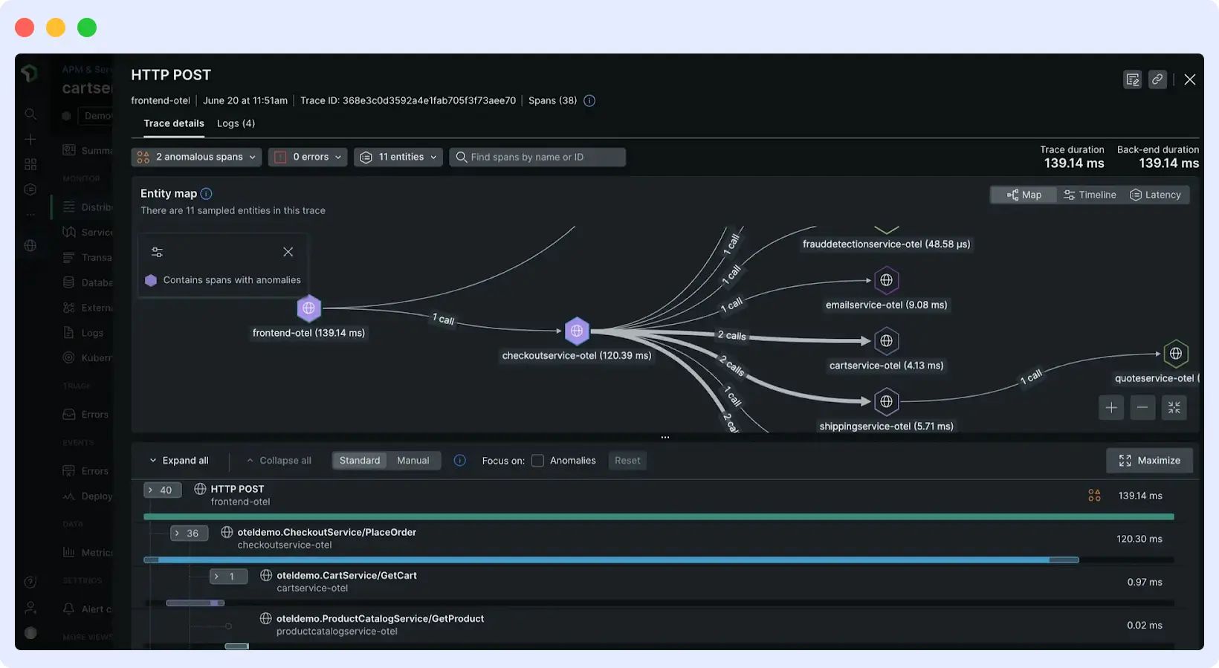Open the search icon in left sidebar
This screenshot has height=668, width=1219.
pyautogui.click(x=30, y=114)
